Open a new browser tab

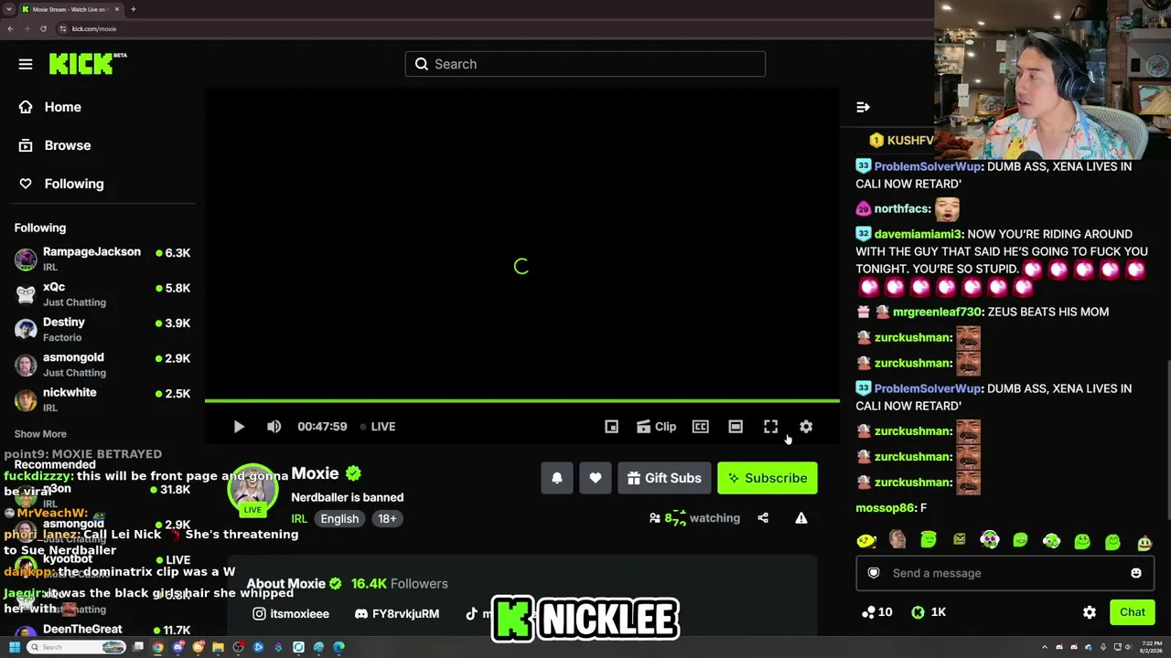point(134,9)
